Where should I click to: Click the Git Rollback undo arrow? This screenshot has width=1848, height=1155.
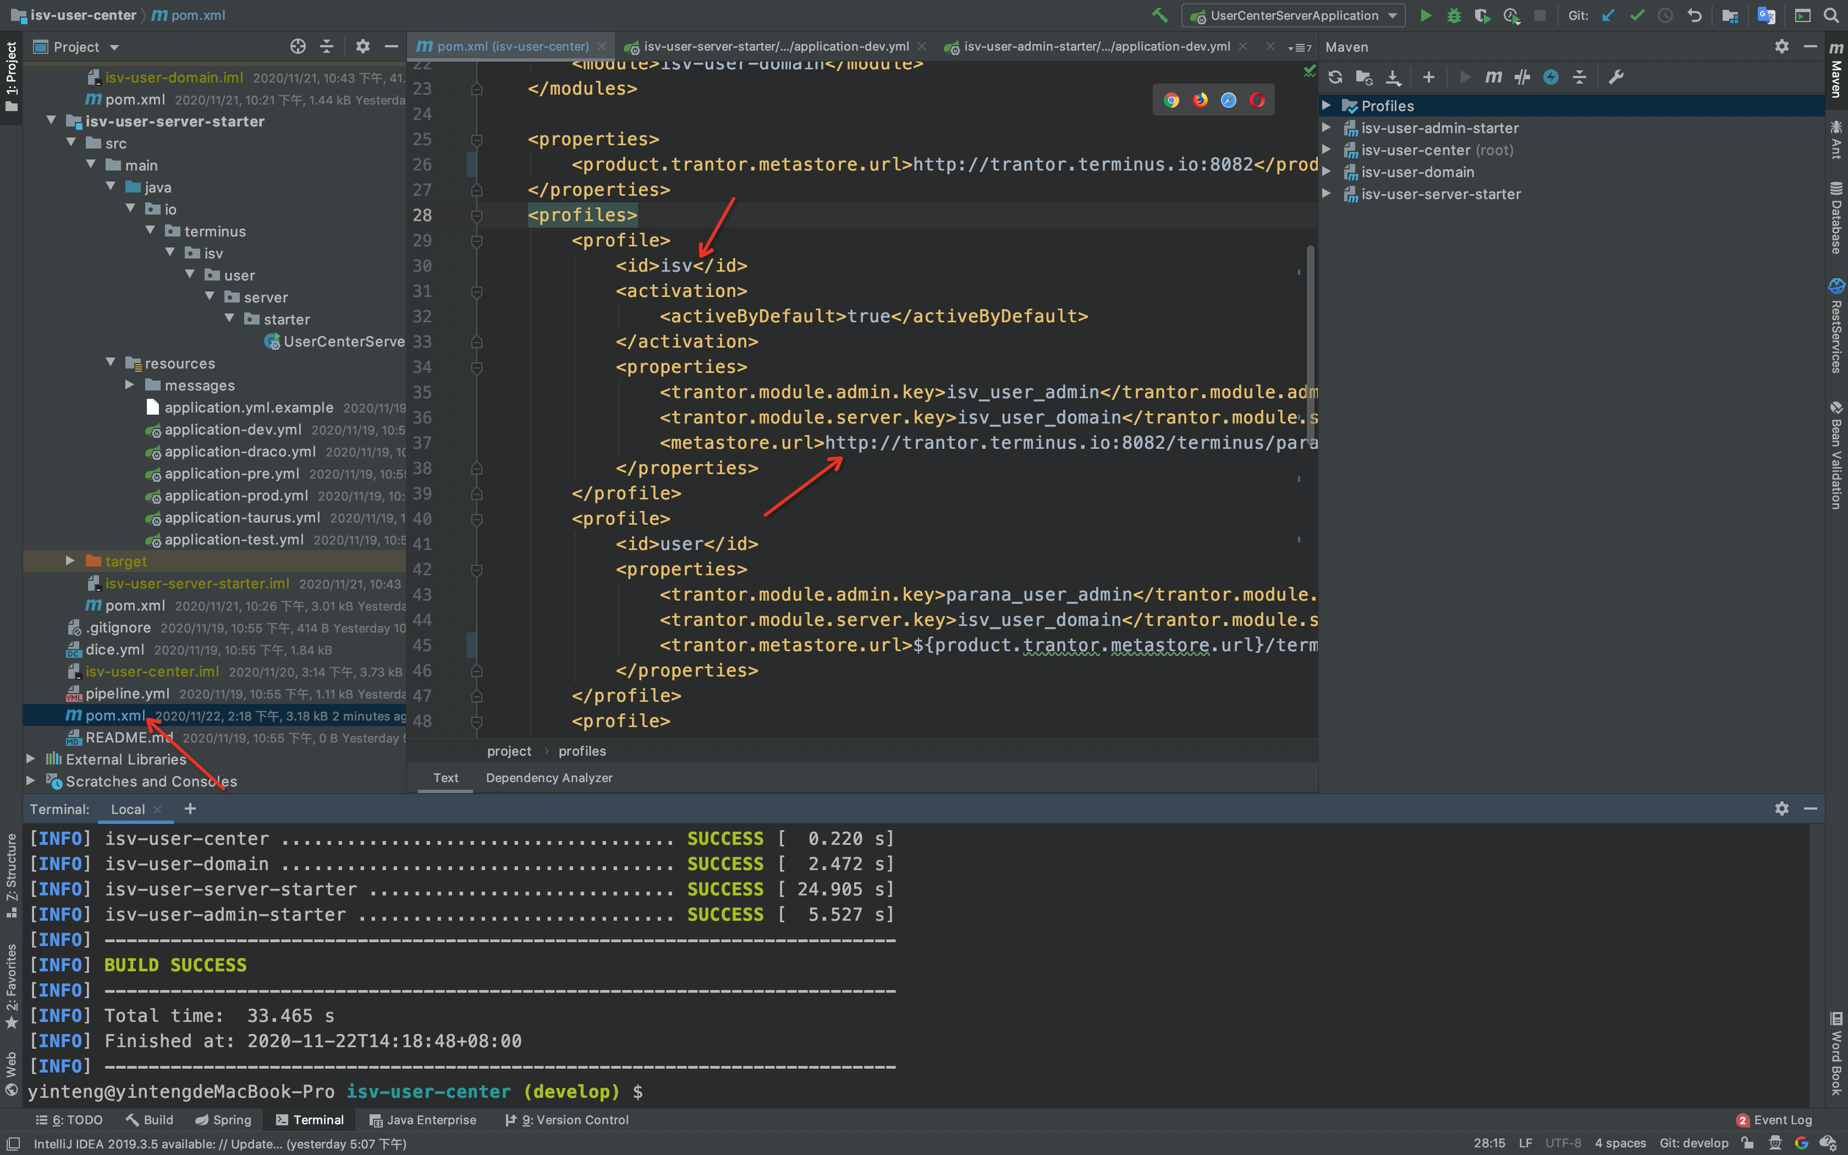tap(1695, 15)
